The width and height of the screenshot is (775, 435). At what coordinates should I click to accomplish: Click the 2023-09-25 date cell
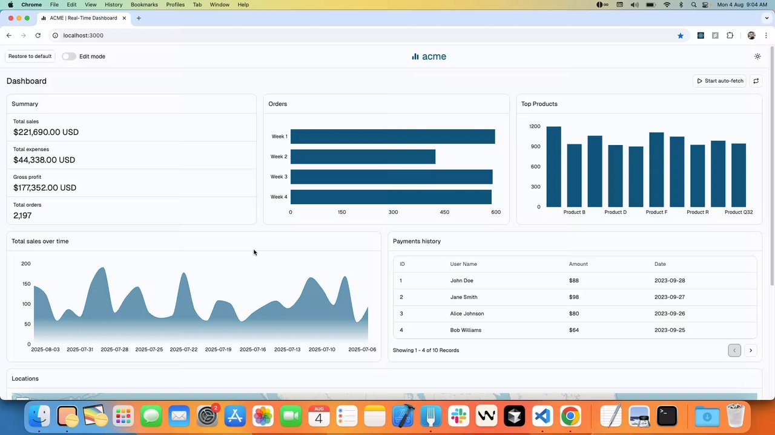(670, 330)
